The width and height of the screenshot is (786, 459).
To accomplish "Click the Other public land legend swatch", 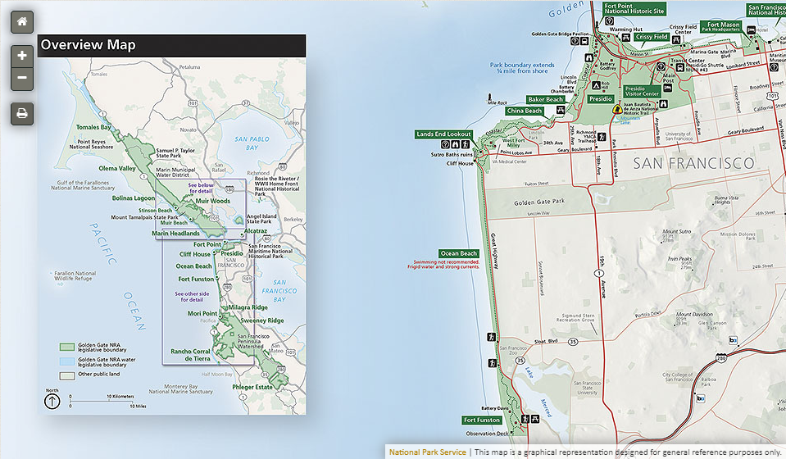I will 67,375.
